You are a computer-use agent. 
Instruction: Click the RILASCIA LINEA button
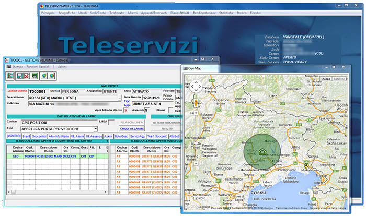click(132, 122)
